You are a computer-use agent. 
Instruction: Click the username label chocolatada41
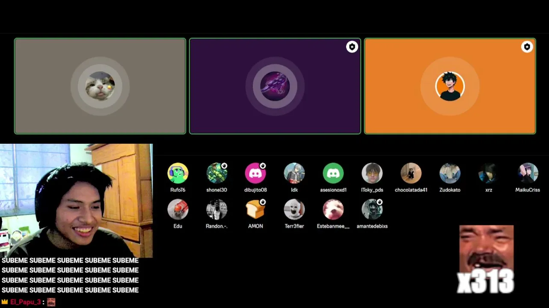tap(411, 190)
